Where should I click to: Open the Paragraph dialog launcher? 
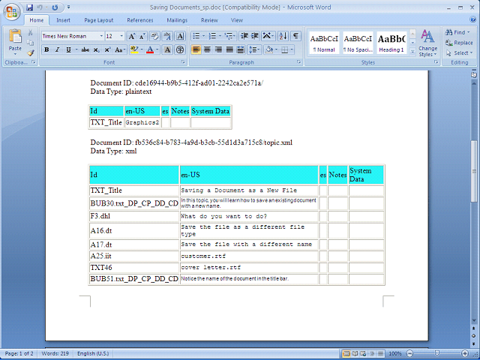pos(298,62)
